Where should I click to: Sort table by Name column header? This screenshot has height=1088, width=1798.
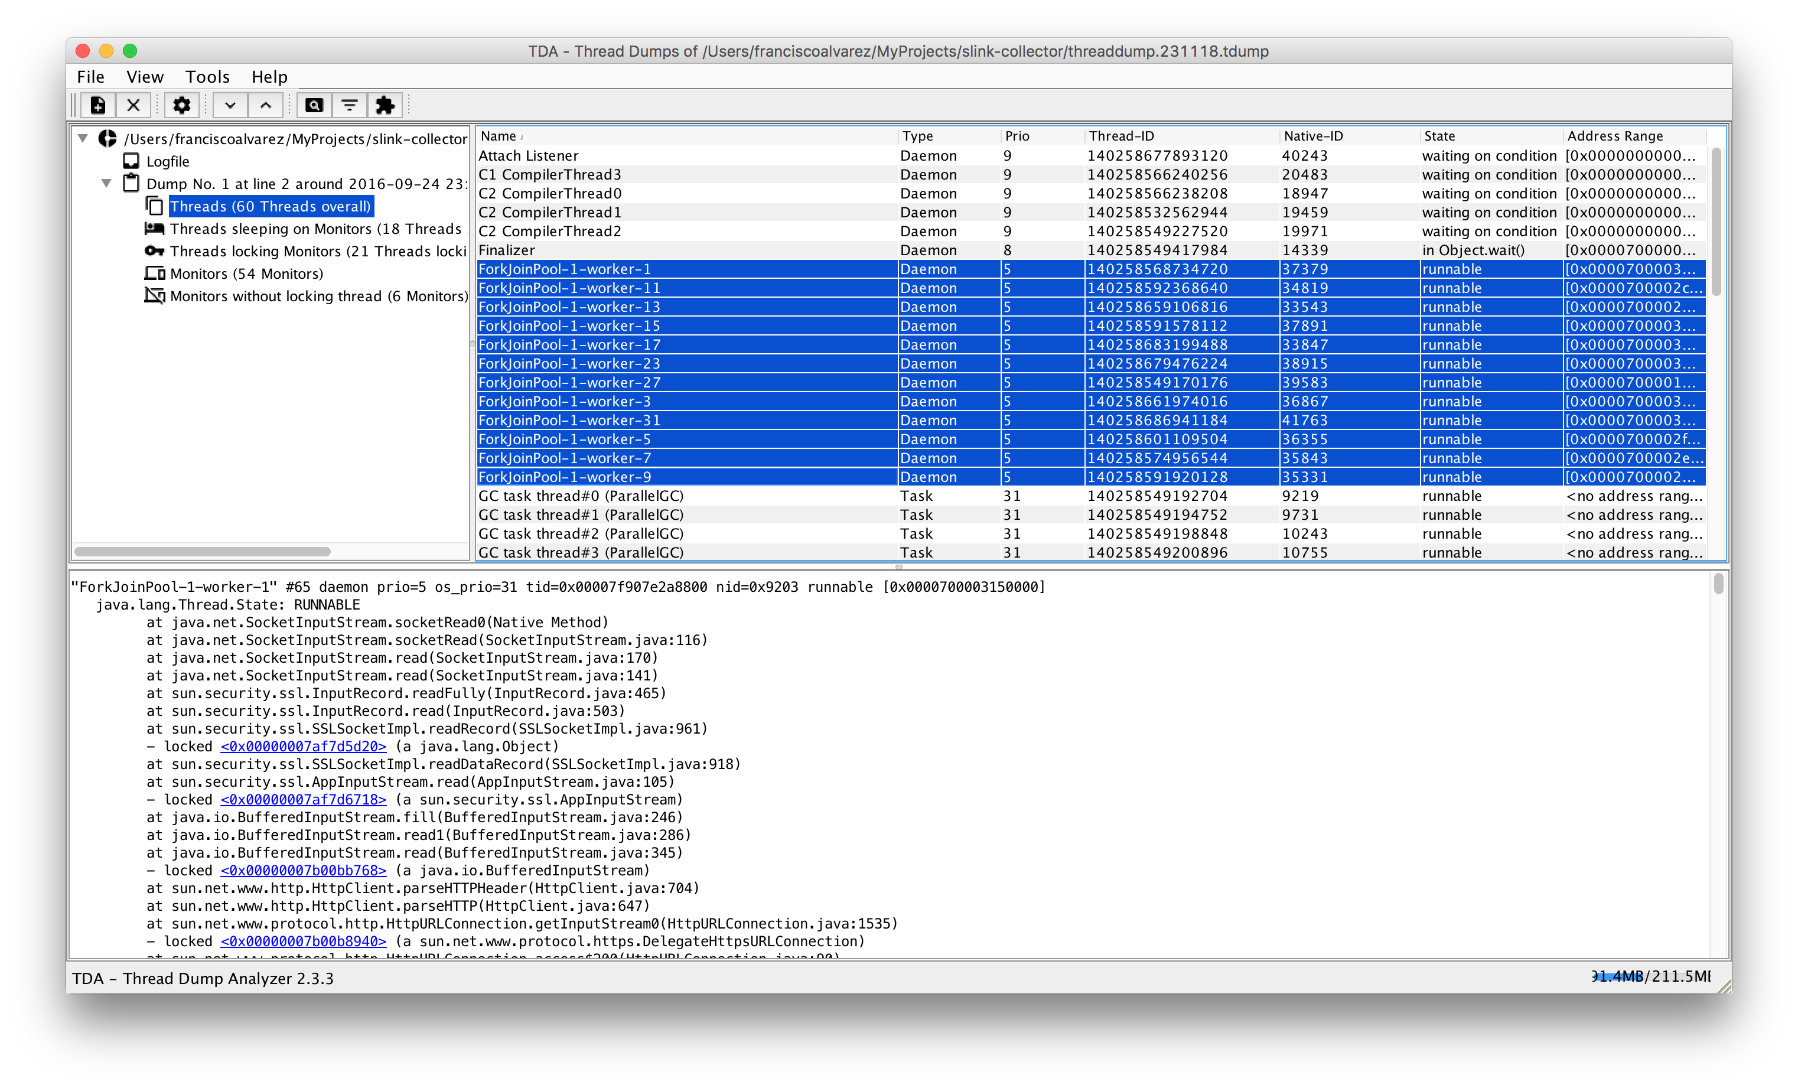[x=687, y=136]
